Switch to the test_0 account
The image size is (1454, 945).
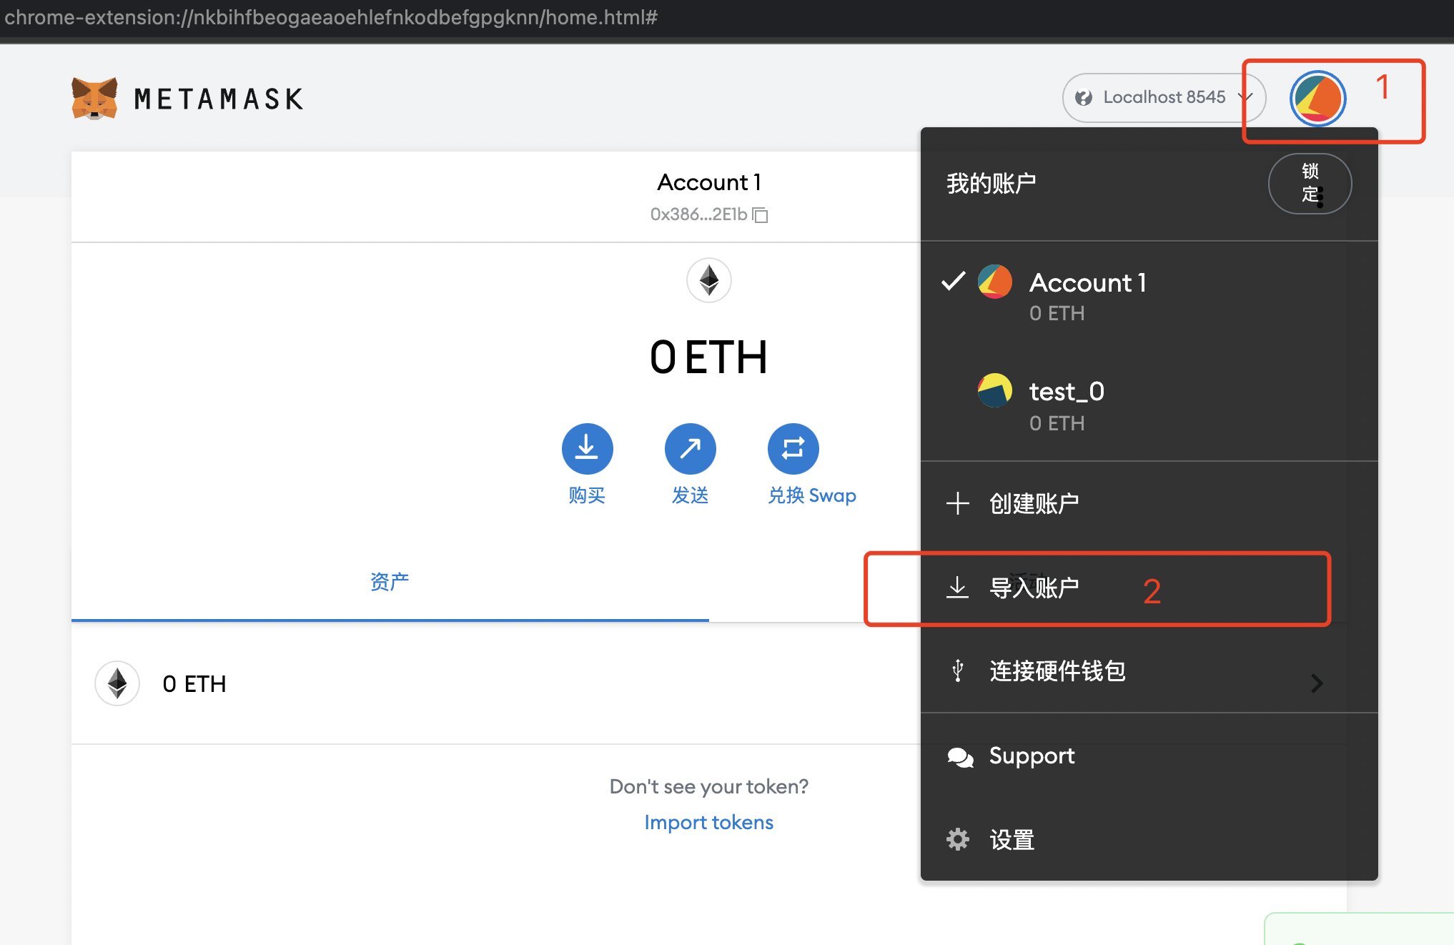[1149, 405]
